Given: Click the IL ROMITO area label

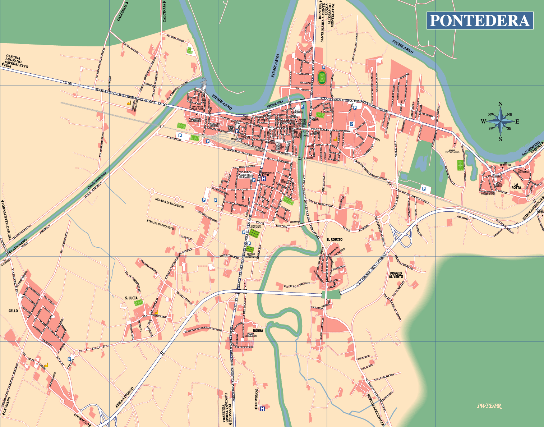Looking at the screenshot, I should pyautogui.click(x=335, y=239).
